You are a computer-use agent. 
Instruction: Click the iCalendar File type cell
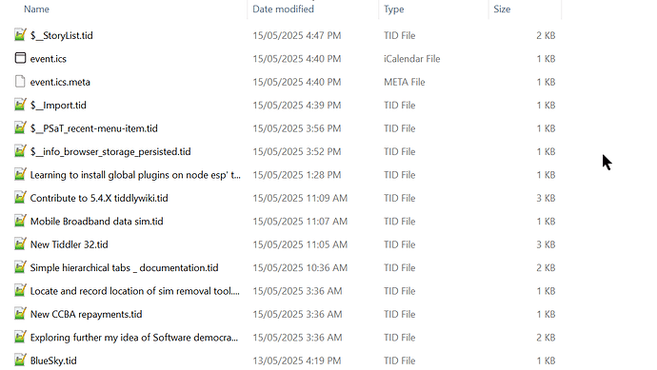[412, 59]
